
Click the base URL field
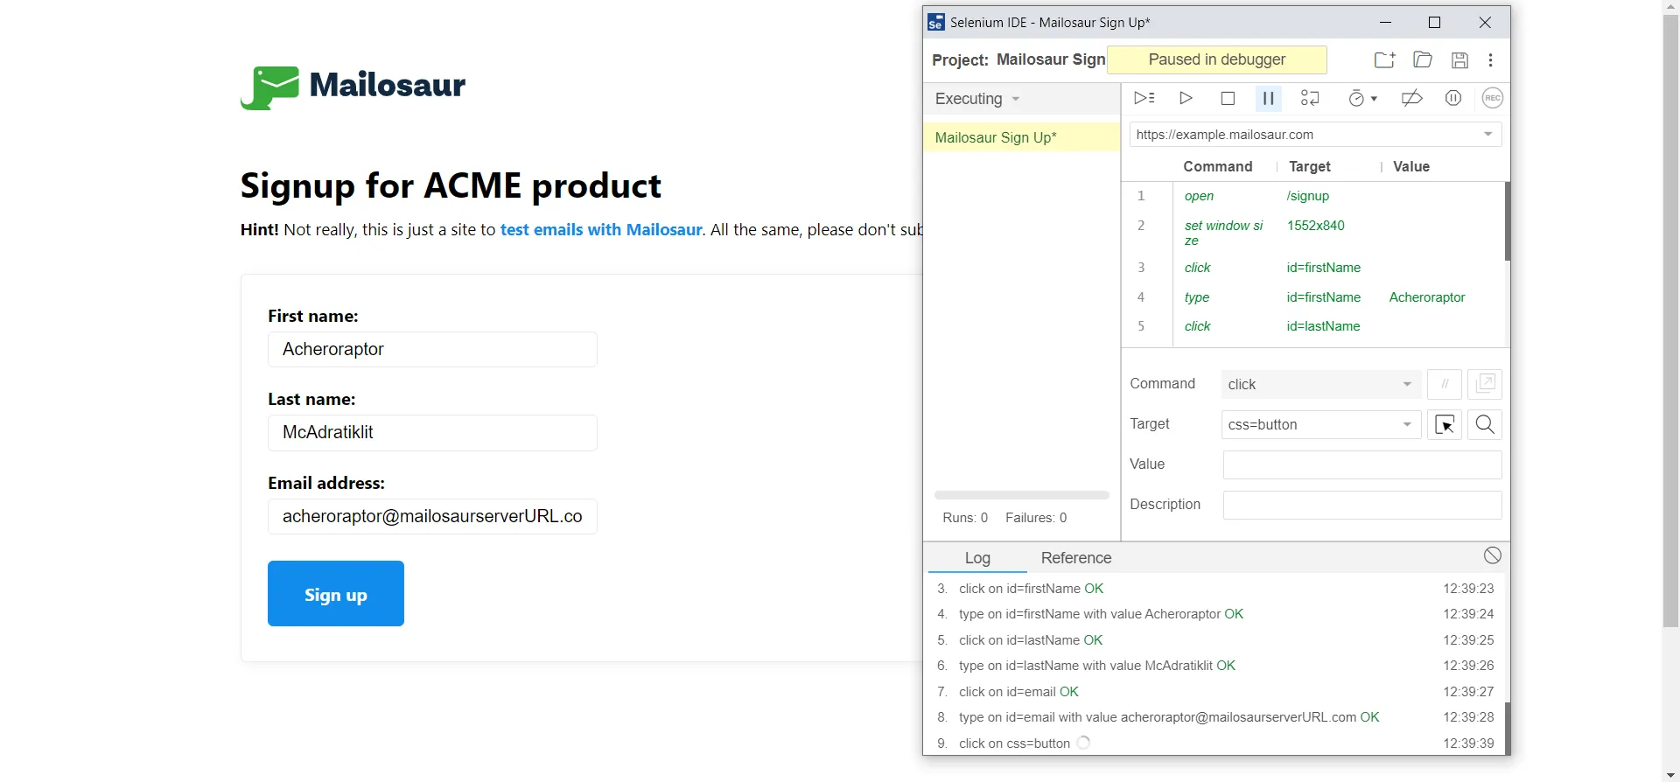1316,135
